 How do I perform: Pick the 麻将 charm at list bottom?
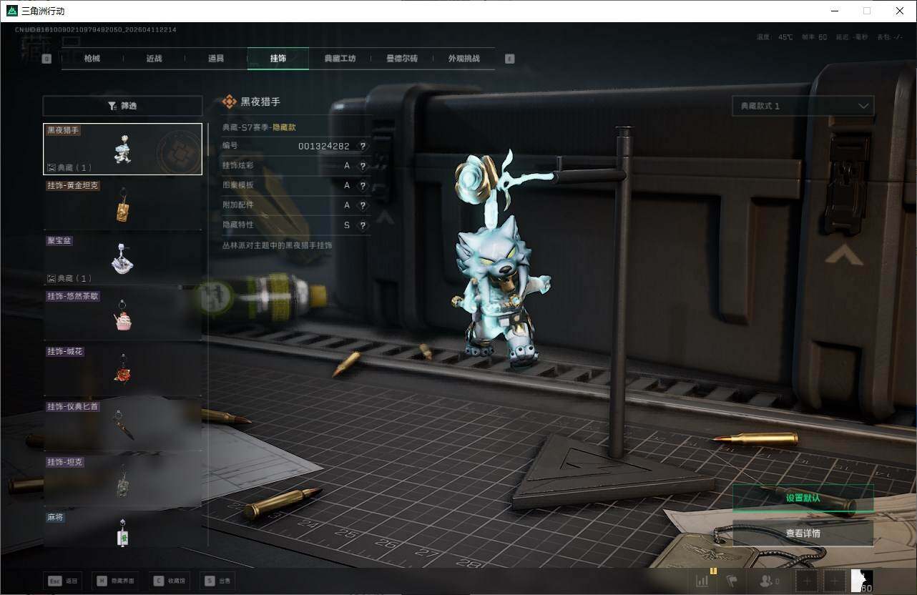pos(122,529)
